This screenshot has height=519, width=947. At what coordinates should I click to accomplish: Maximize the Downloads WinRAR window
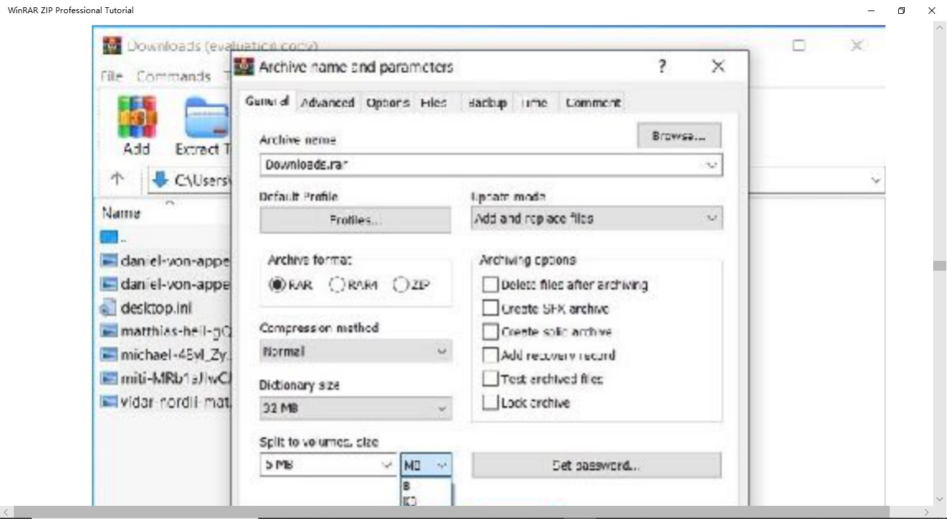799,45
